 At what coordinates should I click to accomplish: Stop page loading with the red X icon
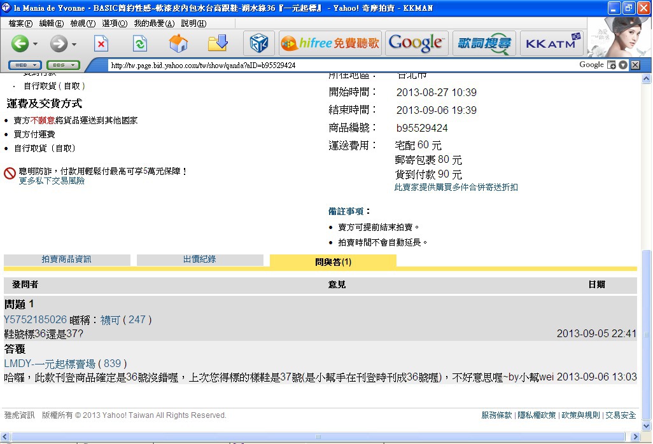point(101,43)
